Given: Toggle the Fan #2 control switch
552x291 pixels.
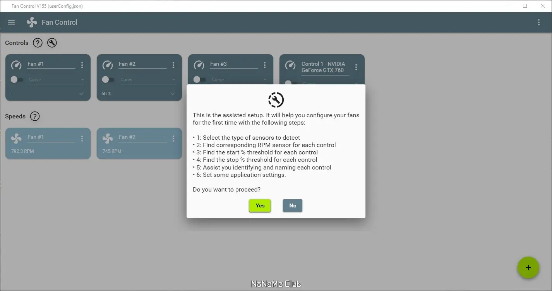Looking at the screenshot, I should click(108, 80).
